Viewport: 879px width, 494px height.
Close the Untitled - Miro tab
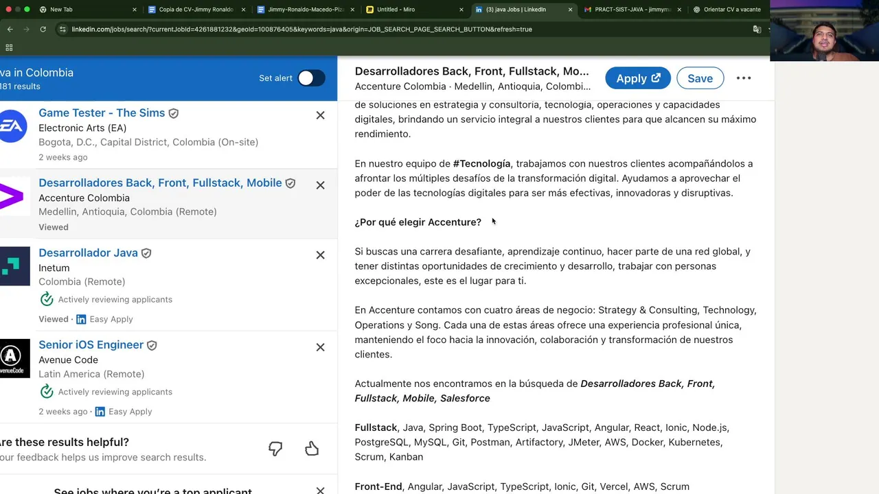[461, 10]
